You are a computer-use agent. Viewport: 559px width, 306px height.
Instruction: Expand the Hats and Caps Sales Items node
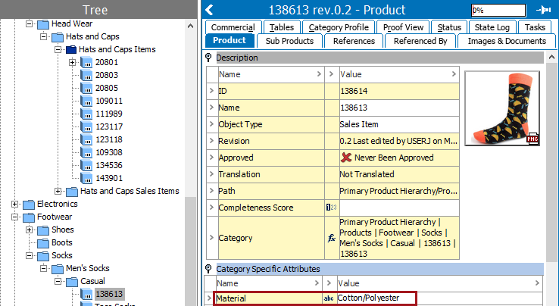coord(58,191)
